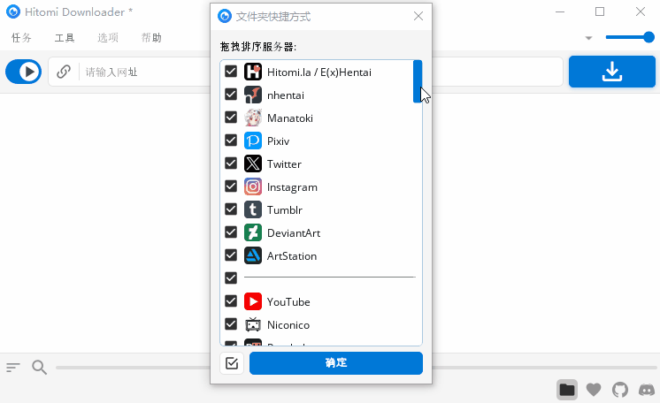Open the small dropdown arrow near volume slider
The image size is (660, 403).
pyautogui.click(x=589, y=38)
